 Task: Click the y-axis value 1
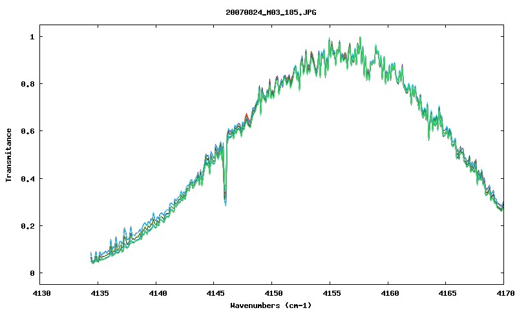click(x=32, y=37)
